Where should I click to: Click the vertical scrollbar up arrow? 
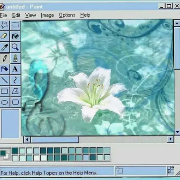[x=177, y=23]
